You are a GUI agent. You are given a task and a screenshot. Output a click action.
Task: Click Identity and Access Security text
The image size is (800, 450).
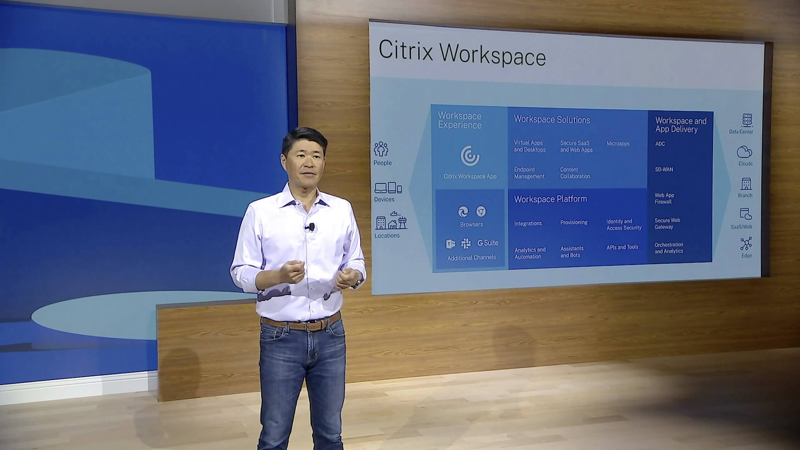624,225
